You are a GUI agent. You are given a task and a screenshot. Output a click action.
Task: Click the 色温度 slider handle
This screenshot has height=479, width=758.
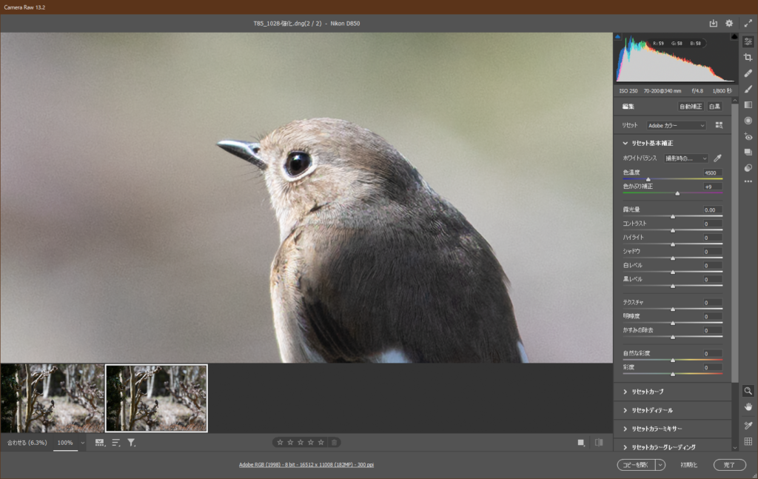click(648, 179)
